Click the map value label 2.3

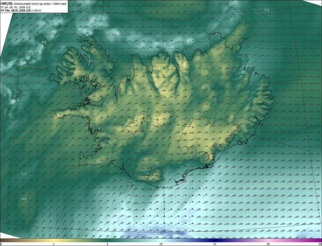click(x=98, y=118)
